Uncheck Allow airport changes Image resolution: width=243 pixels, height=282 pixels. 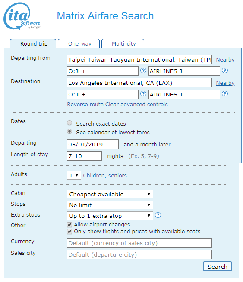[x=69, y=225]
